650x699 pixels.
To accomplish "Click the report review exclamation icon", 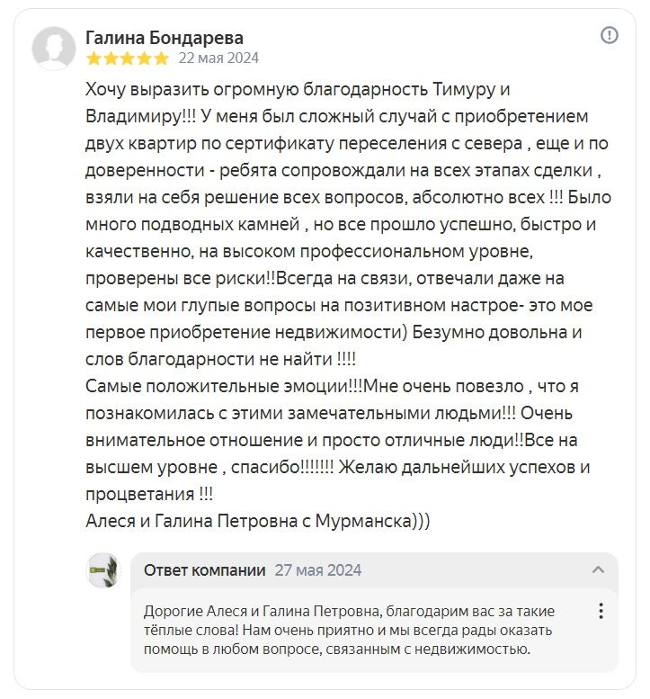I will pyautogui.click(x=609, y=35).
